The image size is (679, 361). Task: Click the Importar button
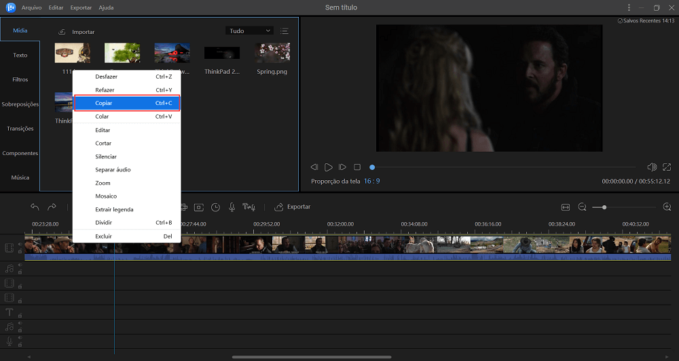[x=76, y=32]
